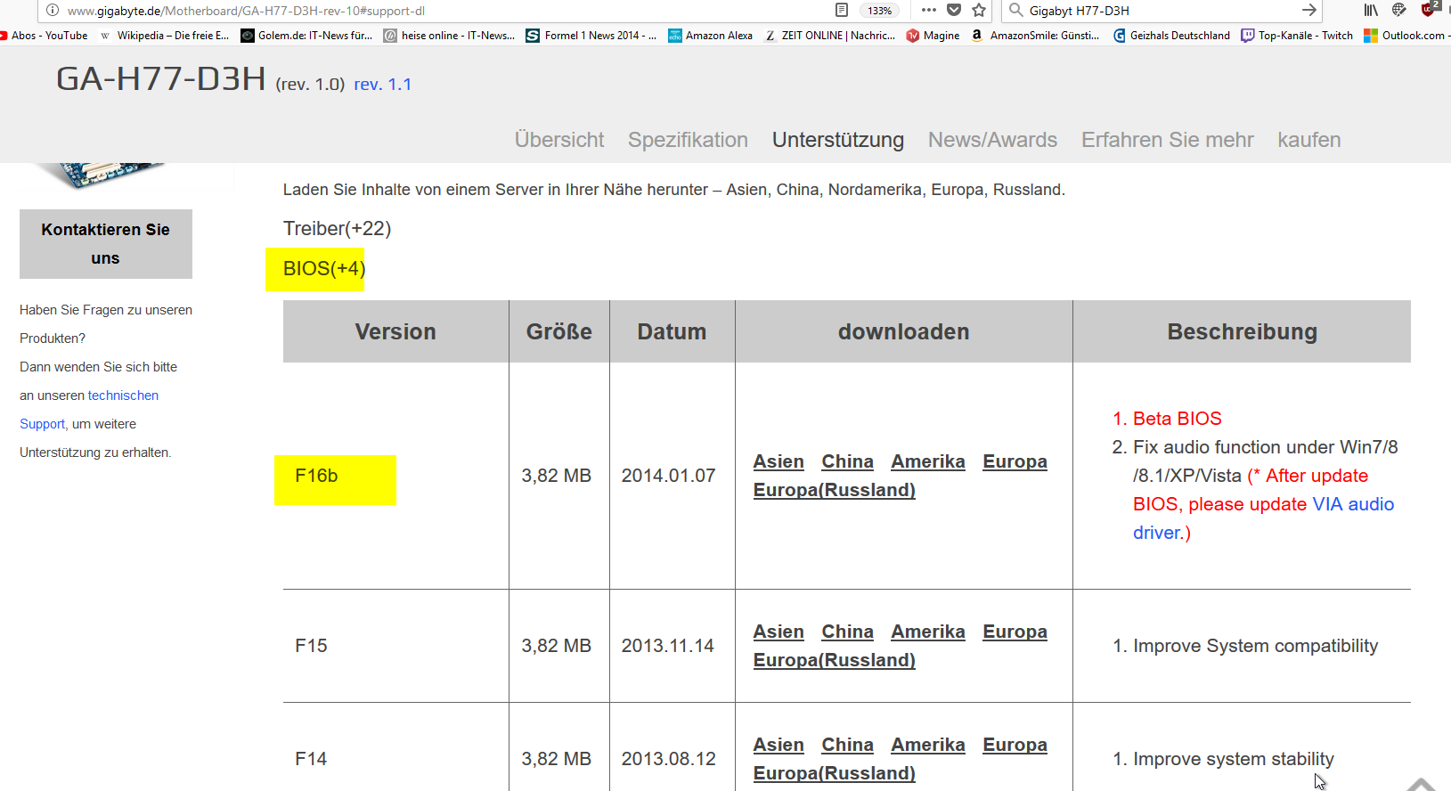Click the search go arrow
This screenshot has width=1451, height=791.
(1309, 10)
